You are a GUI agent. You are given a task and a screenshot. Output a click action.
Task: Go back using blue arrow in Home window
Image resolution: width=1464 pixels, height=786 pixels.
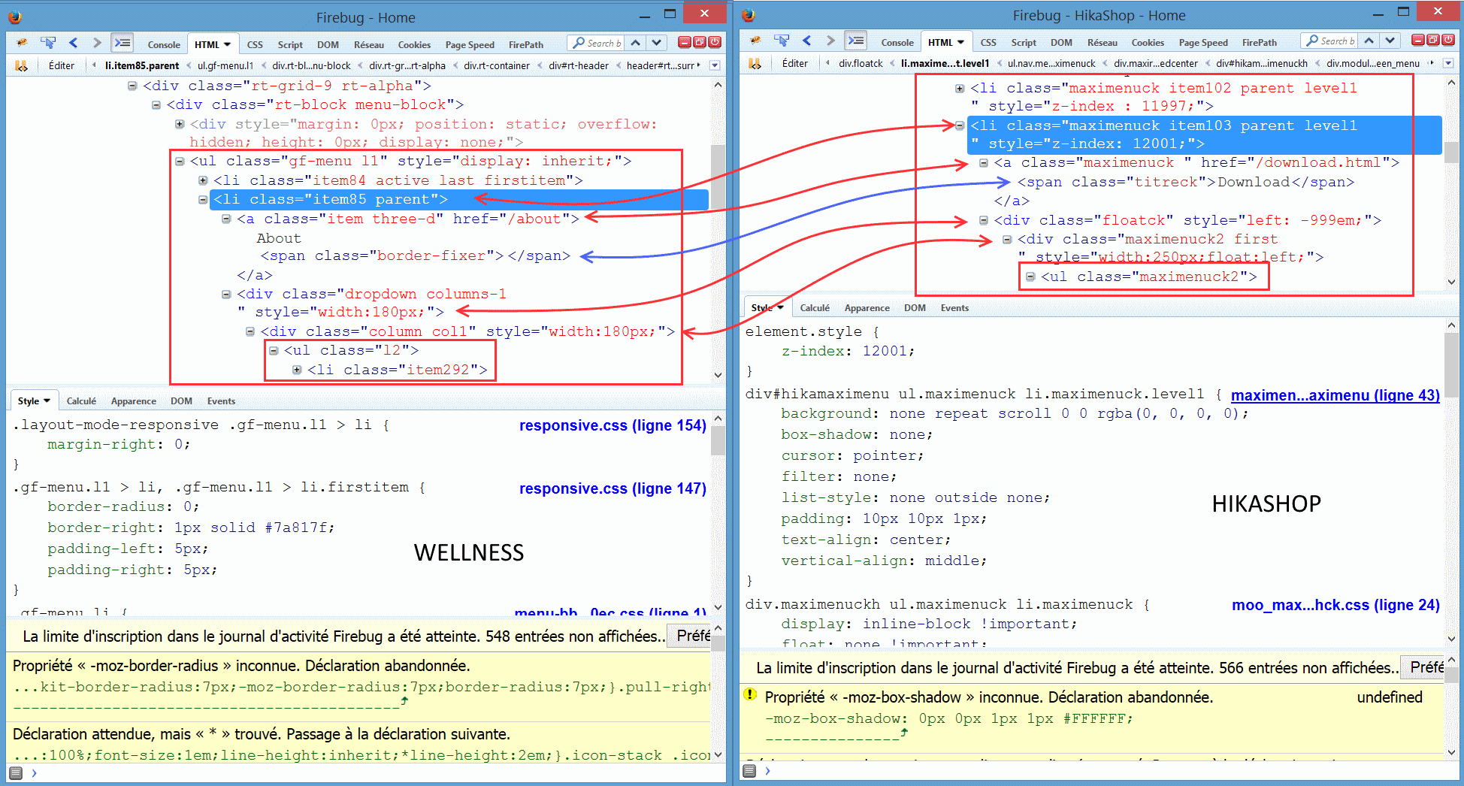(73, 43)
